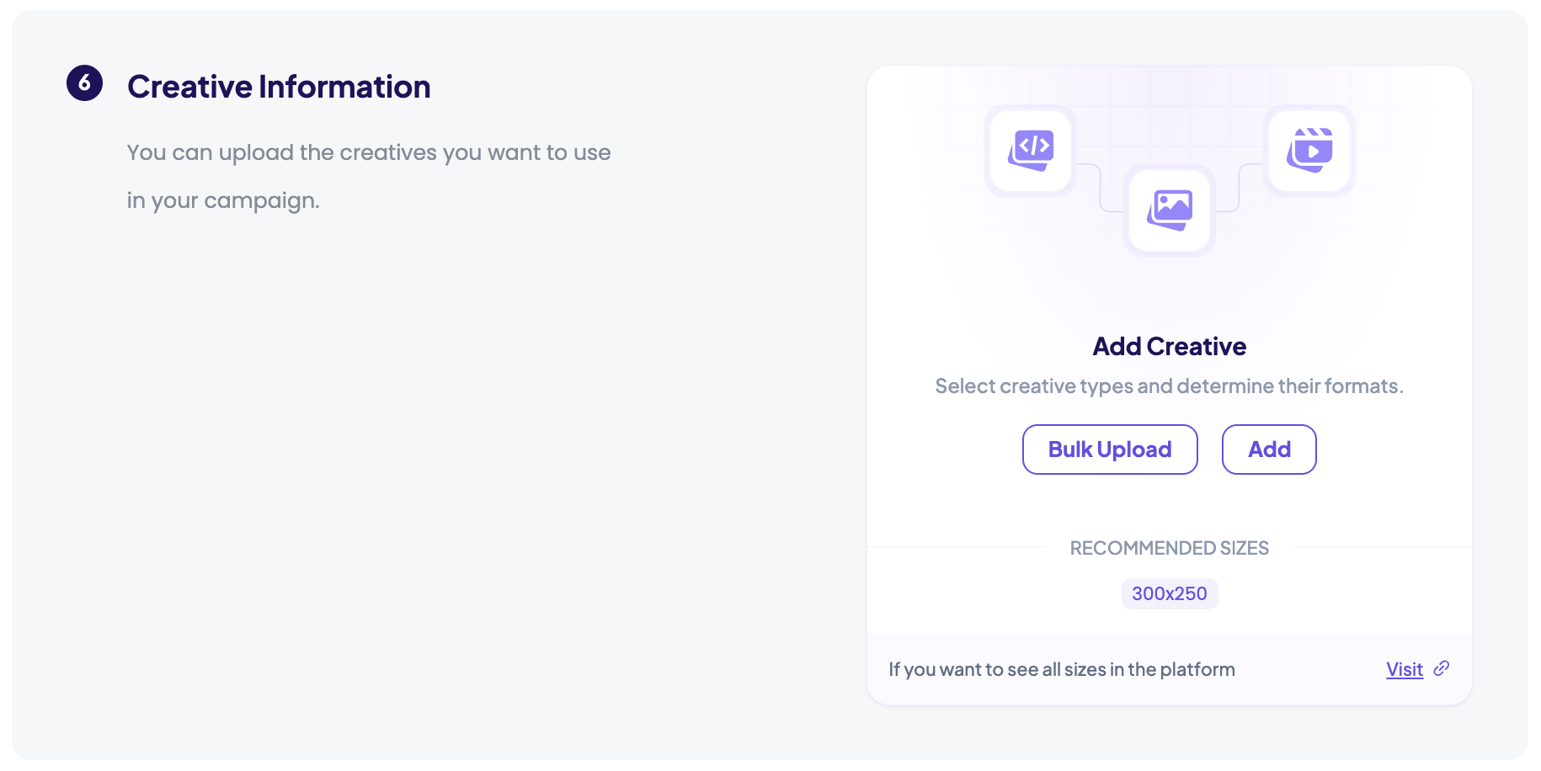
Task: Click the Add Creative title
Action: [x=1169, y=347]
